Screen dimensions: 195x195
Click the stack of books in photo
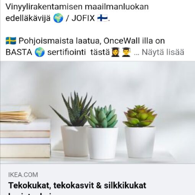click(x=25, y=132)
